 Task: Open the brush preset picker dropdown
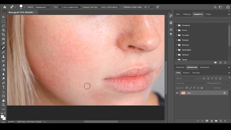point(25,7)
